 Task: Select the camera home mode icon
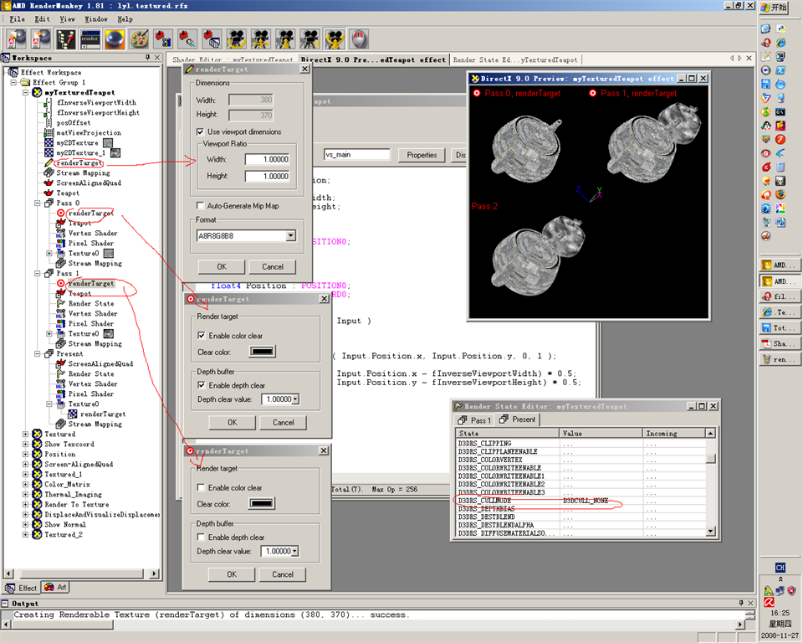pos(309,39)
